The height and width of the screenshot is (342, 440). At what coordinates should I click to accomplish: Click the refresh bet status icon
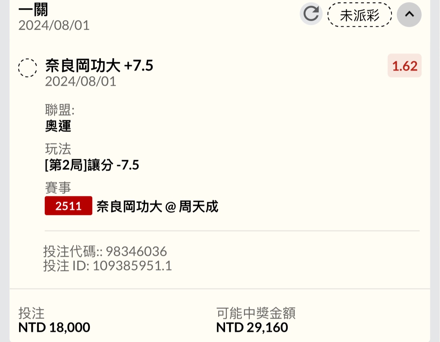311,15
